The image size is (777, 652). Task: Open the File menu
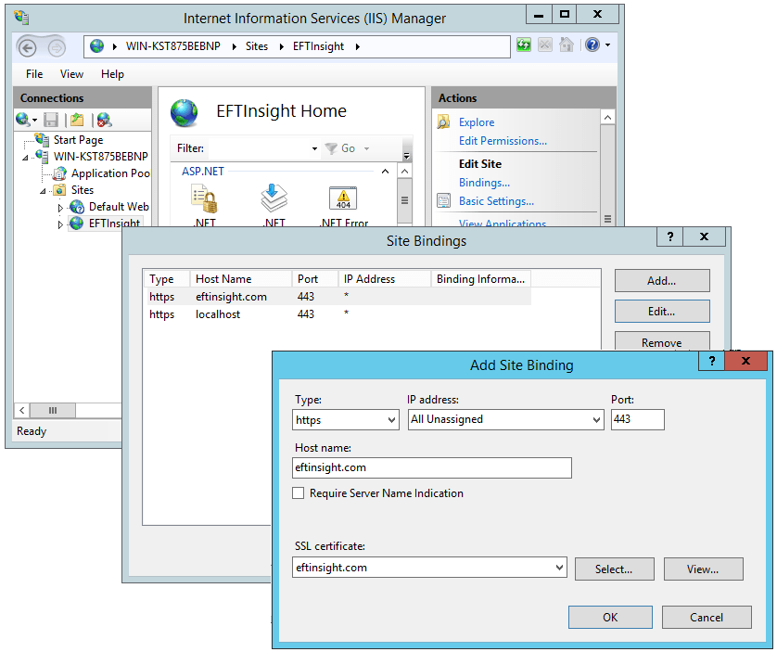(x=33, y=74)
